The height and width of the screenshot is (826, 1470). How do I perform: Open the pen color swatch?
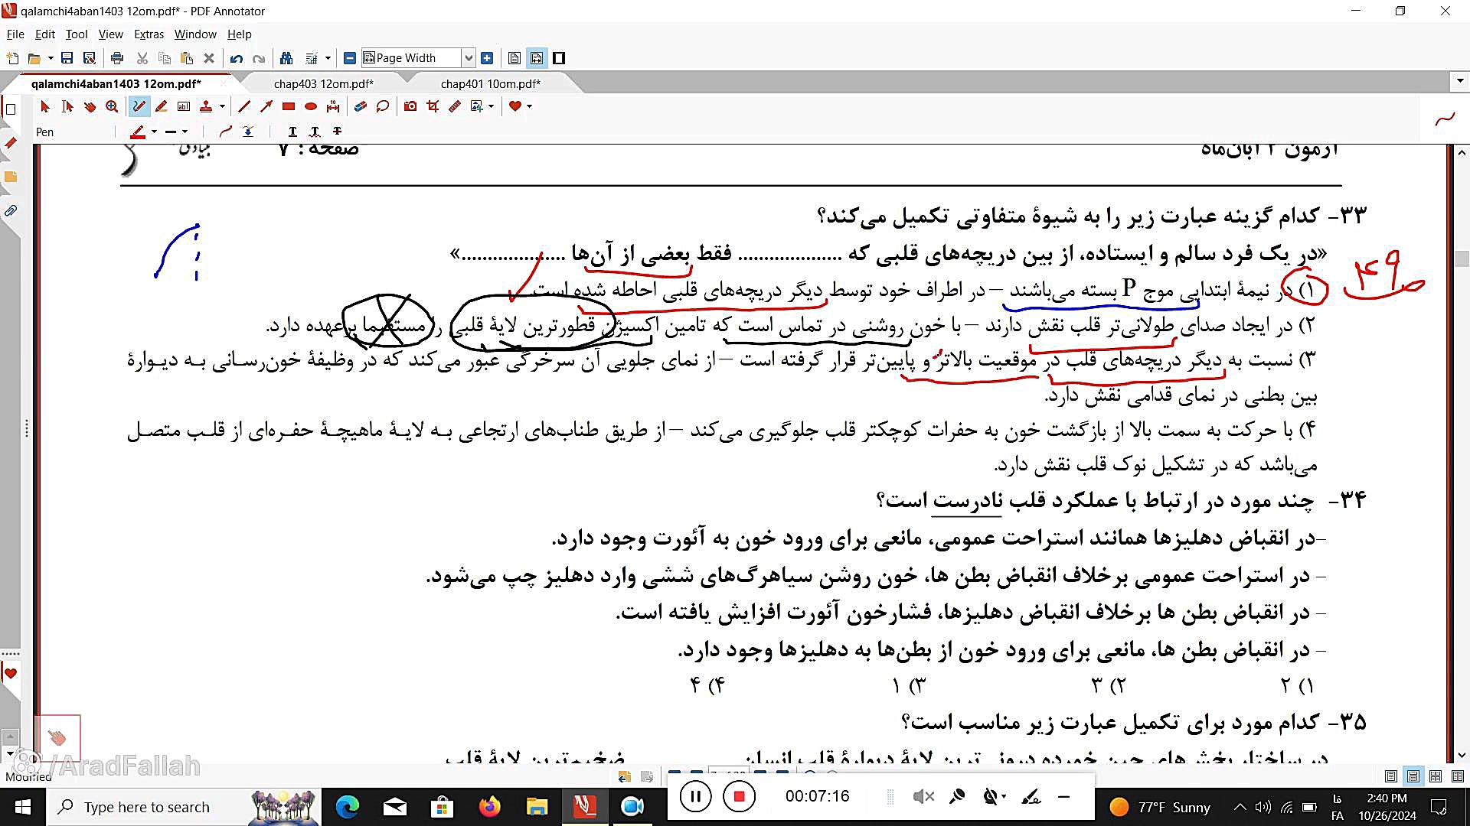tap(138, 132)
